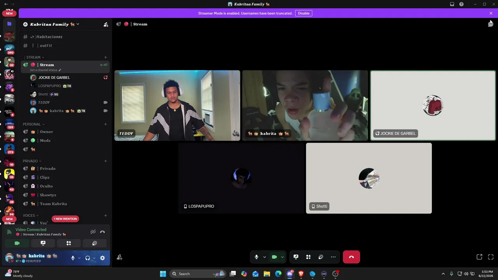Open File Explorer from the taskbar
This screenshot has width=498, height=280.
point(267,274)
